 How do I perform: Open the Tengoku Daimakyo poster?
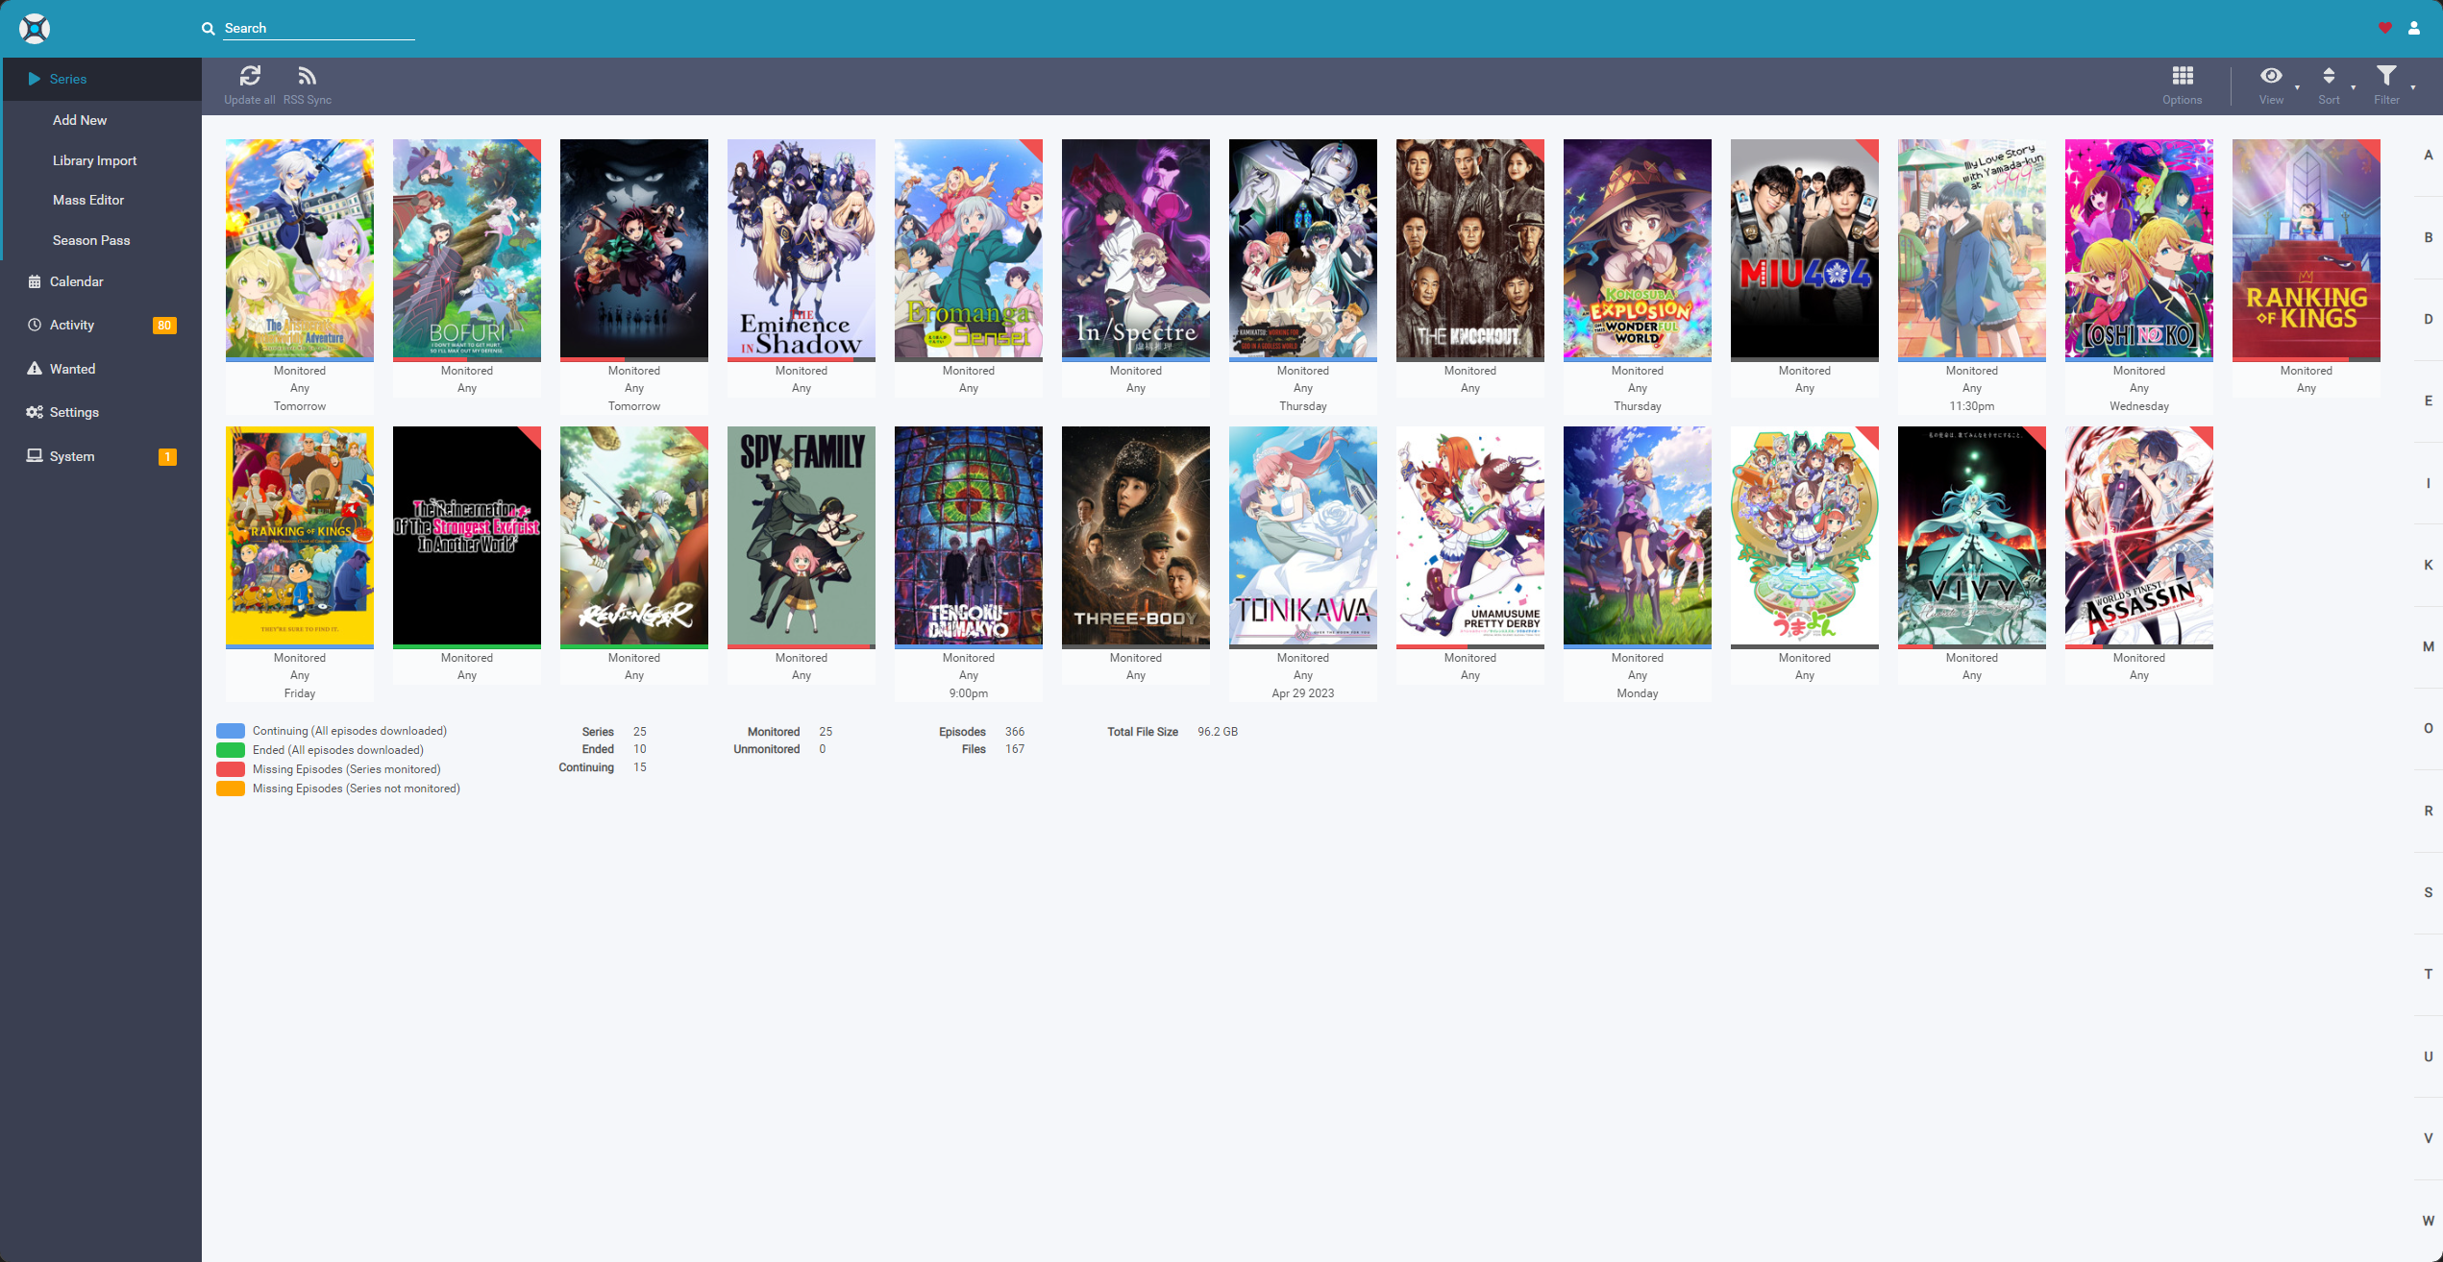tap(969, 536)
